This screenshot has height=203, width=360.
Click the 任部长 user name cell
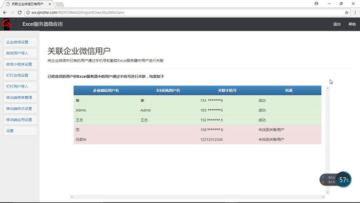point(81,140)
